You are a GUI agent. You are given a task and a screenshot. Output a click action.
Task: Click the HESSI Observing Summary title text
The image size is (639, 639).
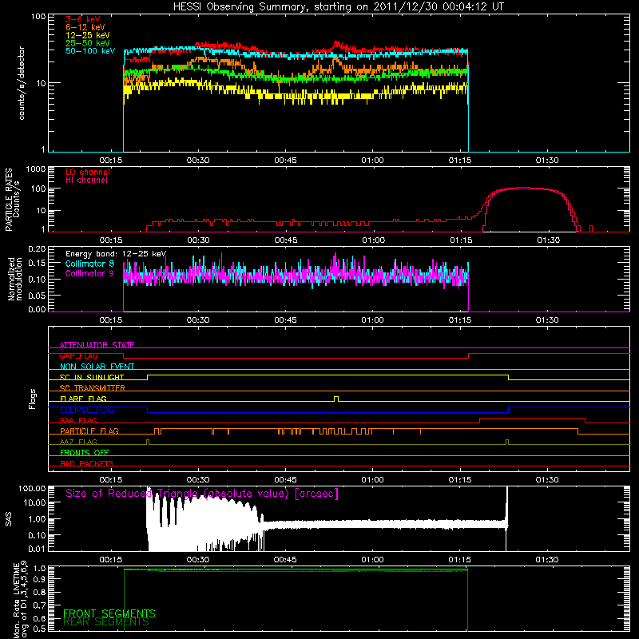[x=338, y=7]
